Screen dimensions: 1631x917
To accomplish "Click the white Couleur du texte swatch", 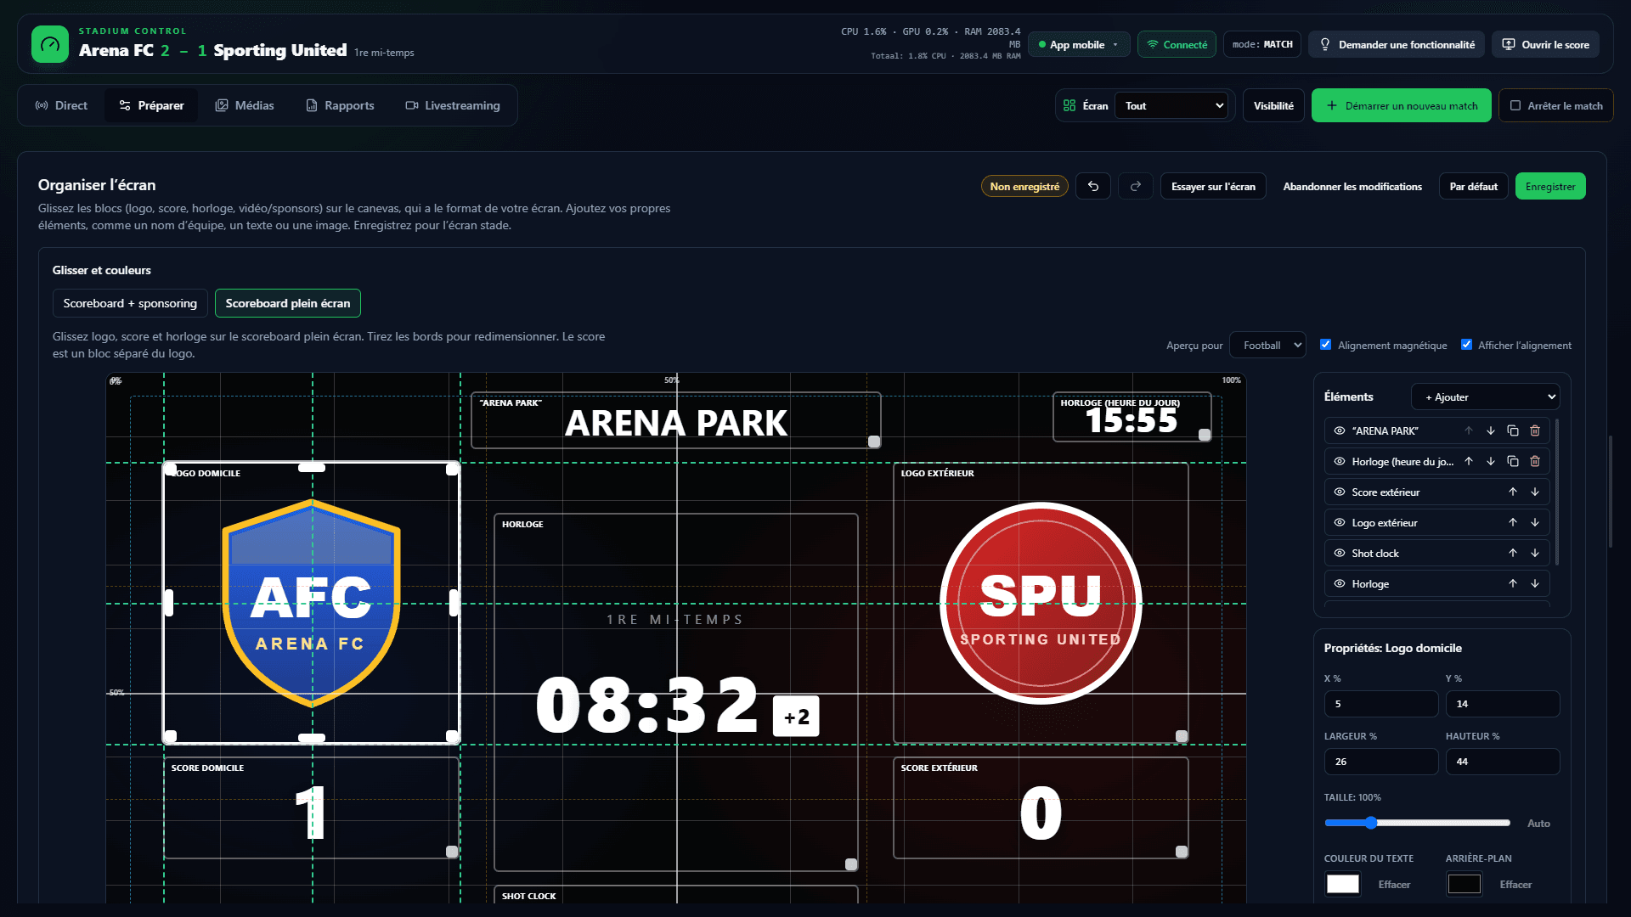I will (1343, 884).
